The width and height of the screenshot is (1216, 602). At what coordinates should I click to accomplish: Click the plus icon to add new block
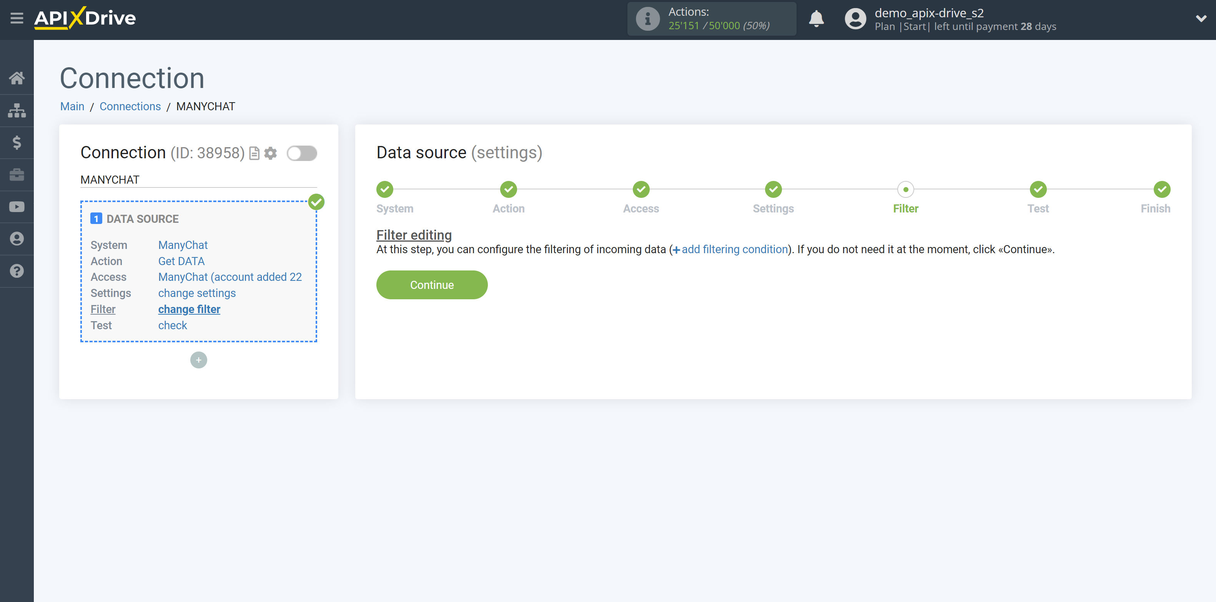[199, 360]
